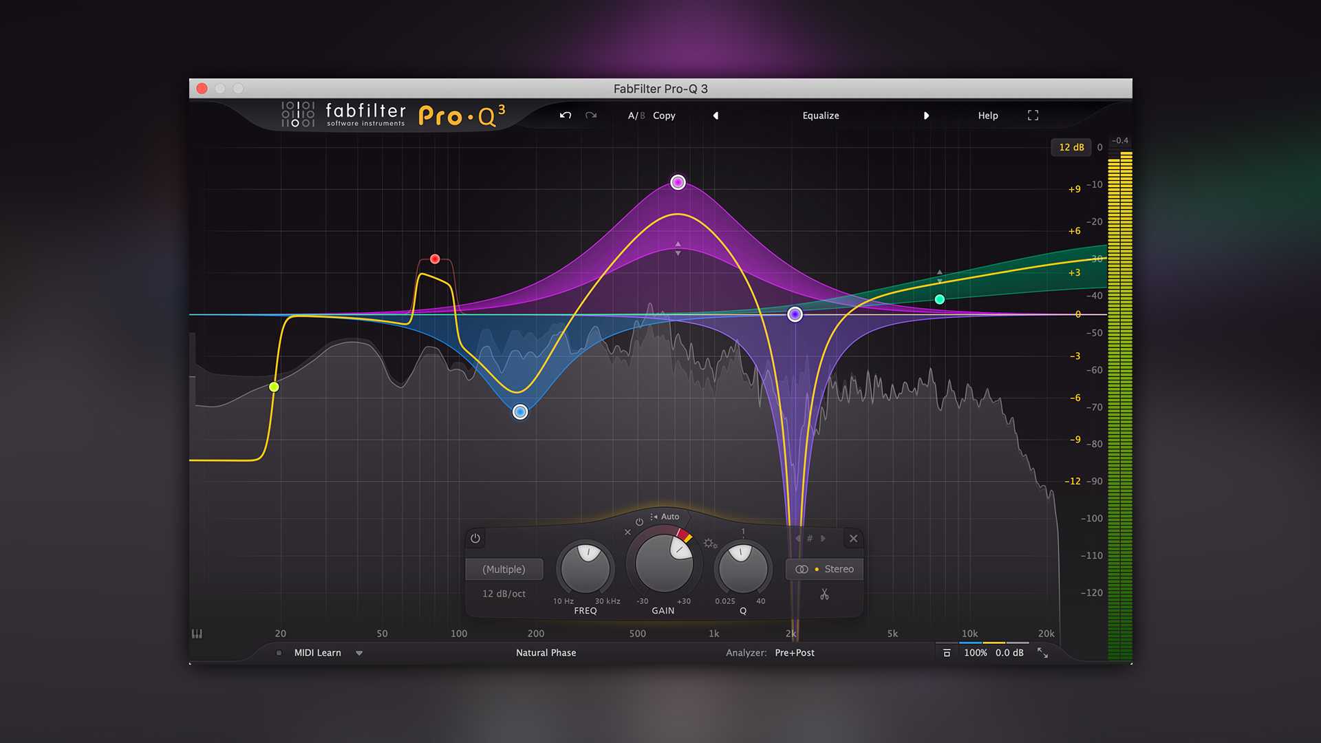Toggle the dynamic range power icon above GAIN
The image size is (1321, 743).
(x=639, y=522)
